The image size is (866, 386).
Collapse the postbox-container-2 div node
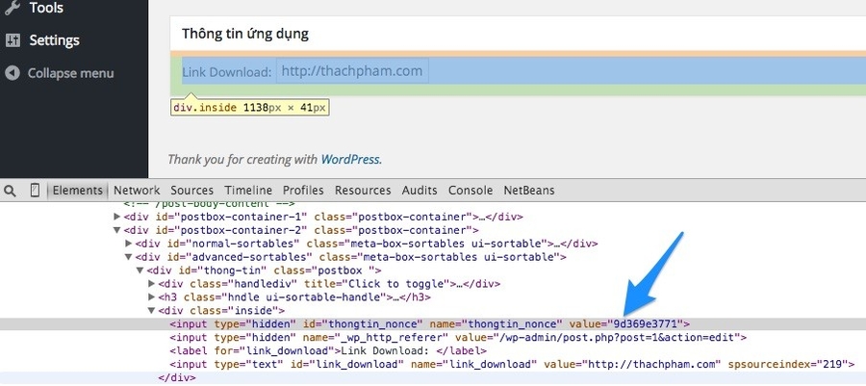[118, 230]
